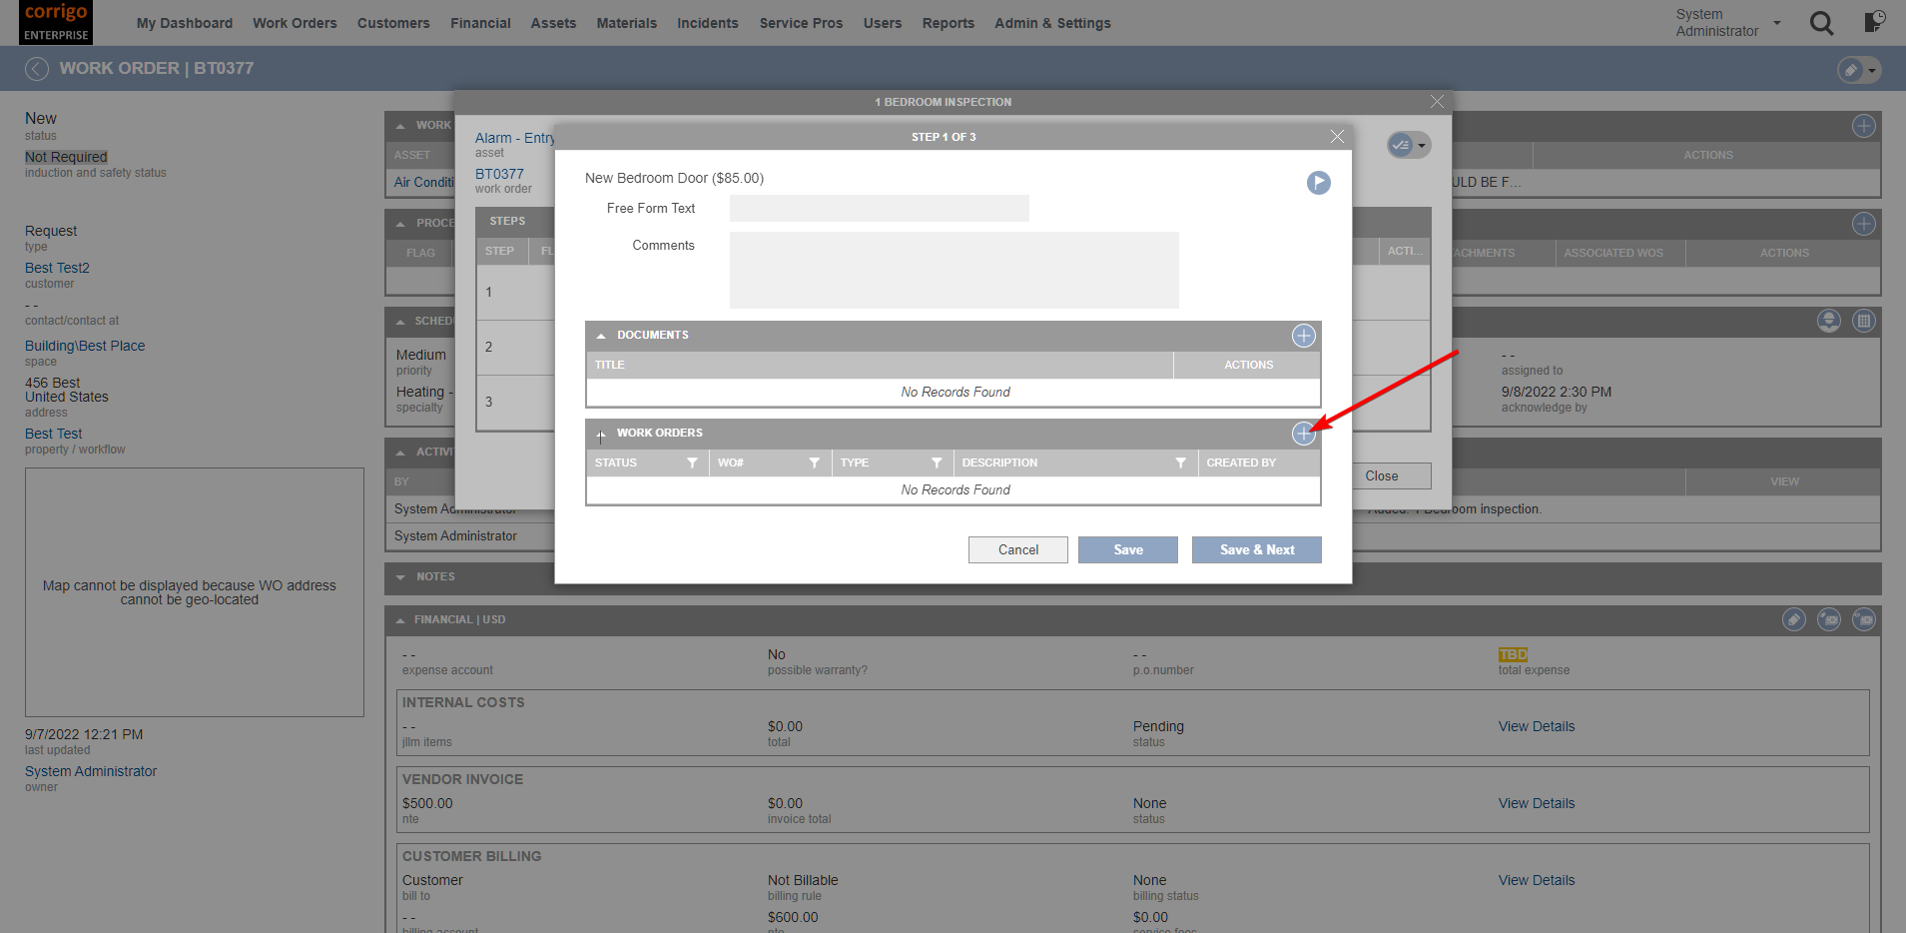Click the plus icon on the top right panel
Screen dimensions: 1906x933
coord(1862,126)
